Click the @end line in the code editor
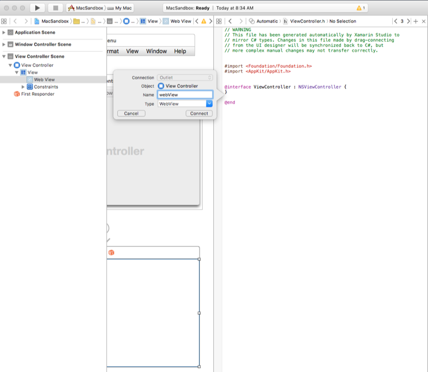The image size is (428, 372). point(230,103)
